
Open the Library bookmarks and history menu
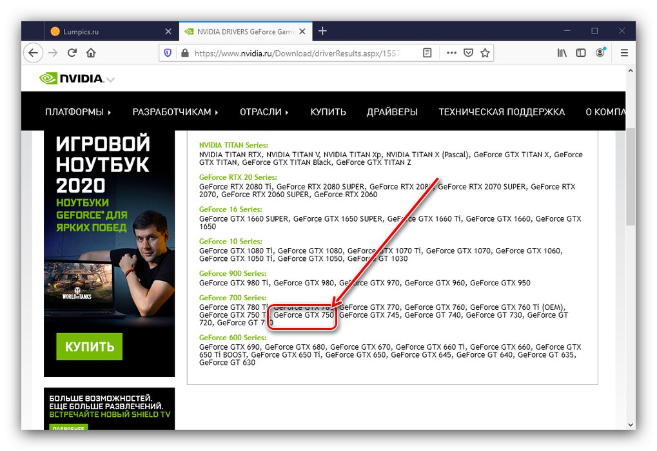coord(562,53)
